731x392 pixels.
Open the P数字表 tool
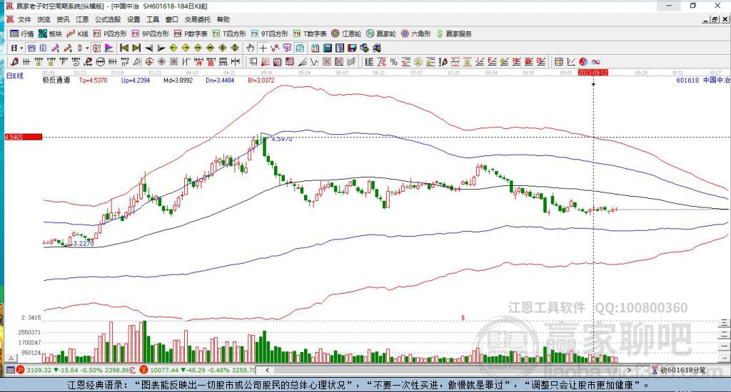point(191,33)
